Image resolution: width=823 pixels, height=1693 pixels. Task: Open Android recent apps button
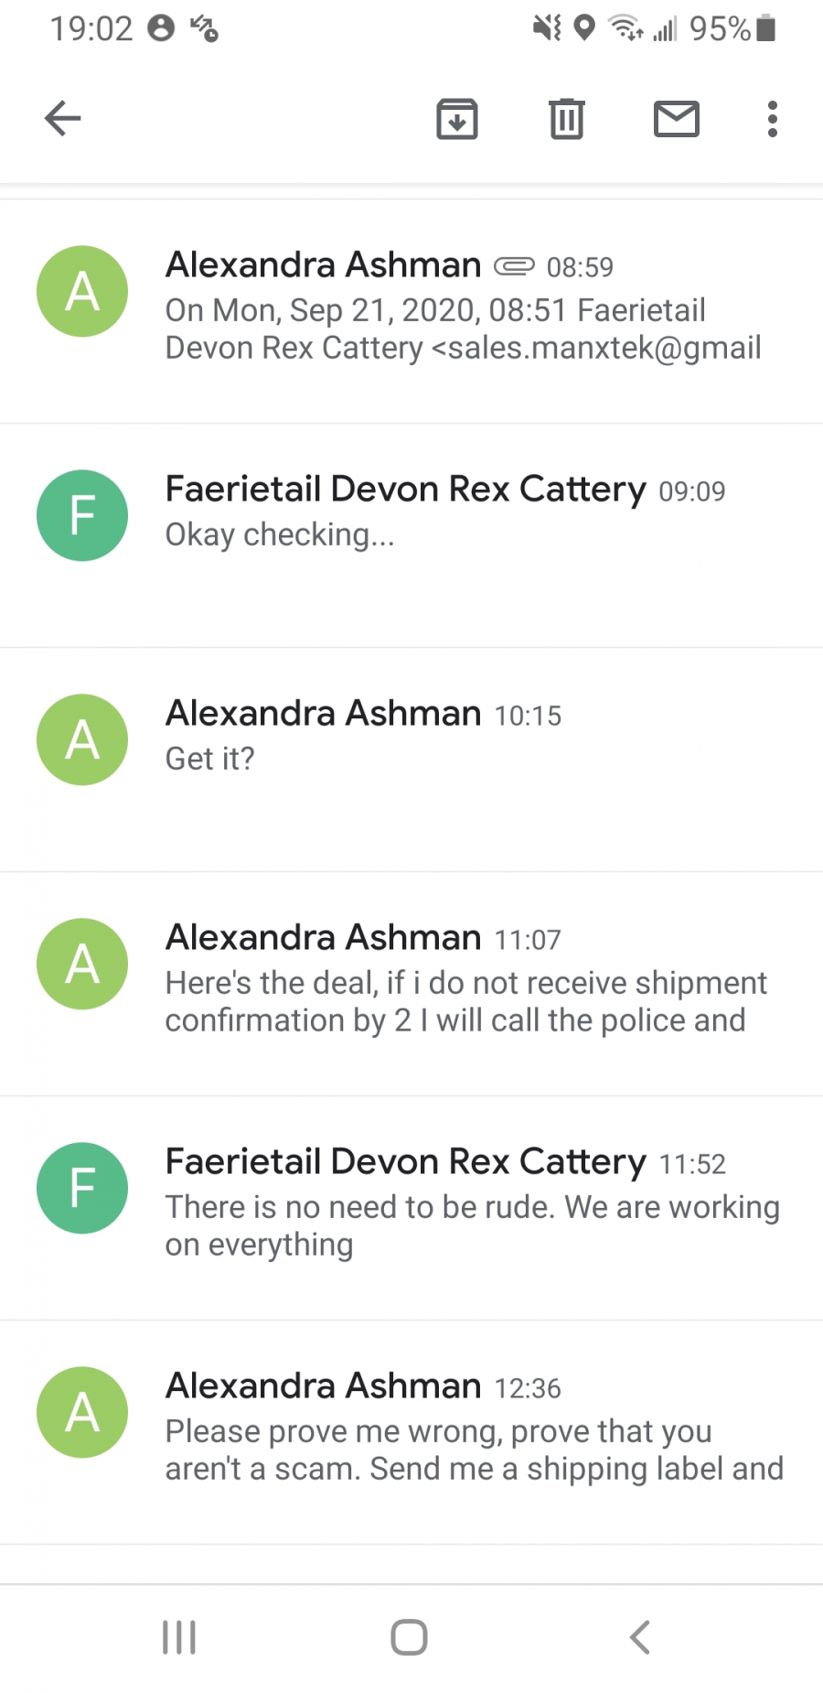[179, 1637]
